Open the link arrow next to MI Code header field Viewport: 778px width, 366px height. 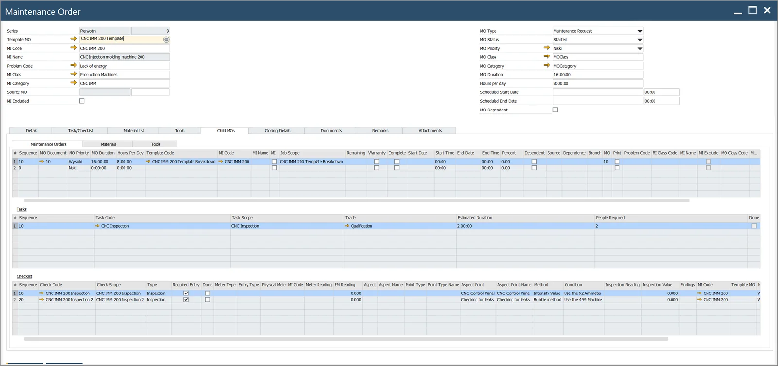tap(73, 48)
